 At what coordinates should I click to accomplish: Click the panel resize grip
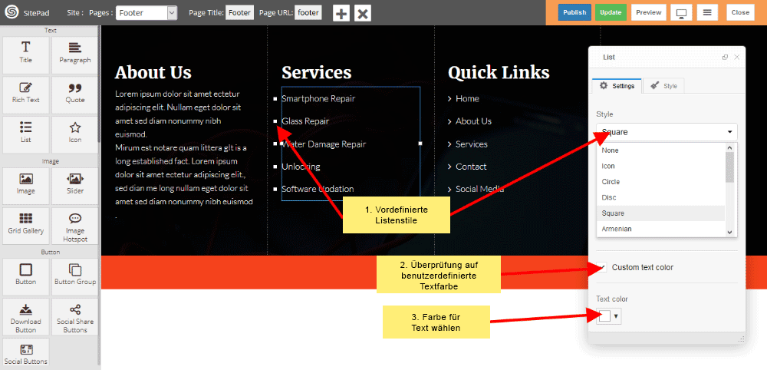click(x=741, y=339)
